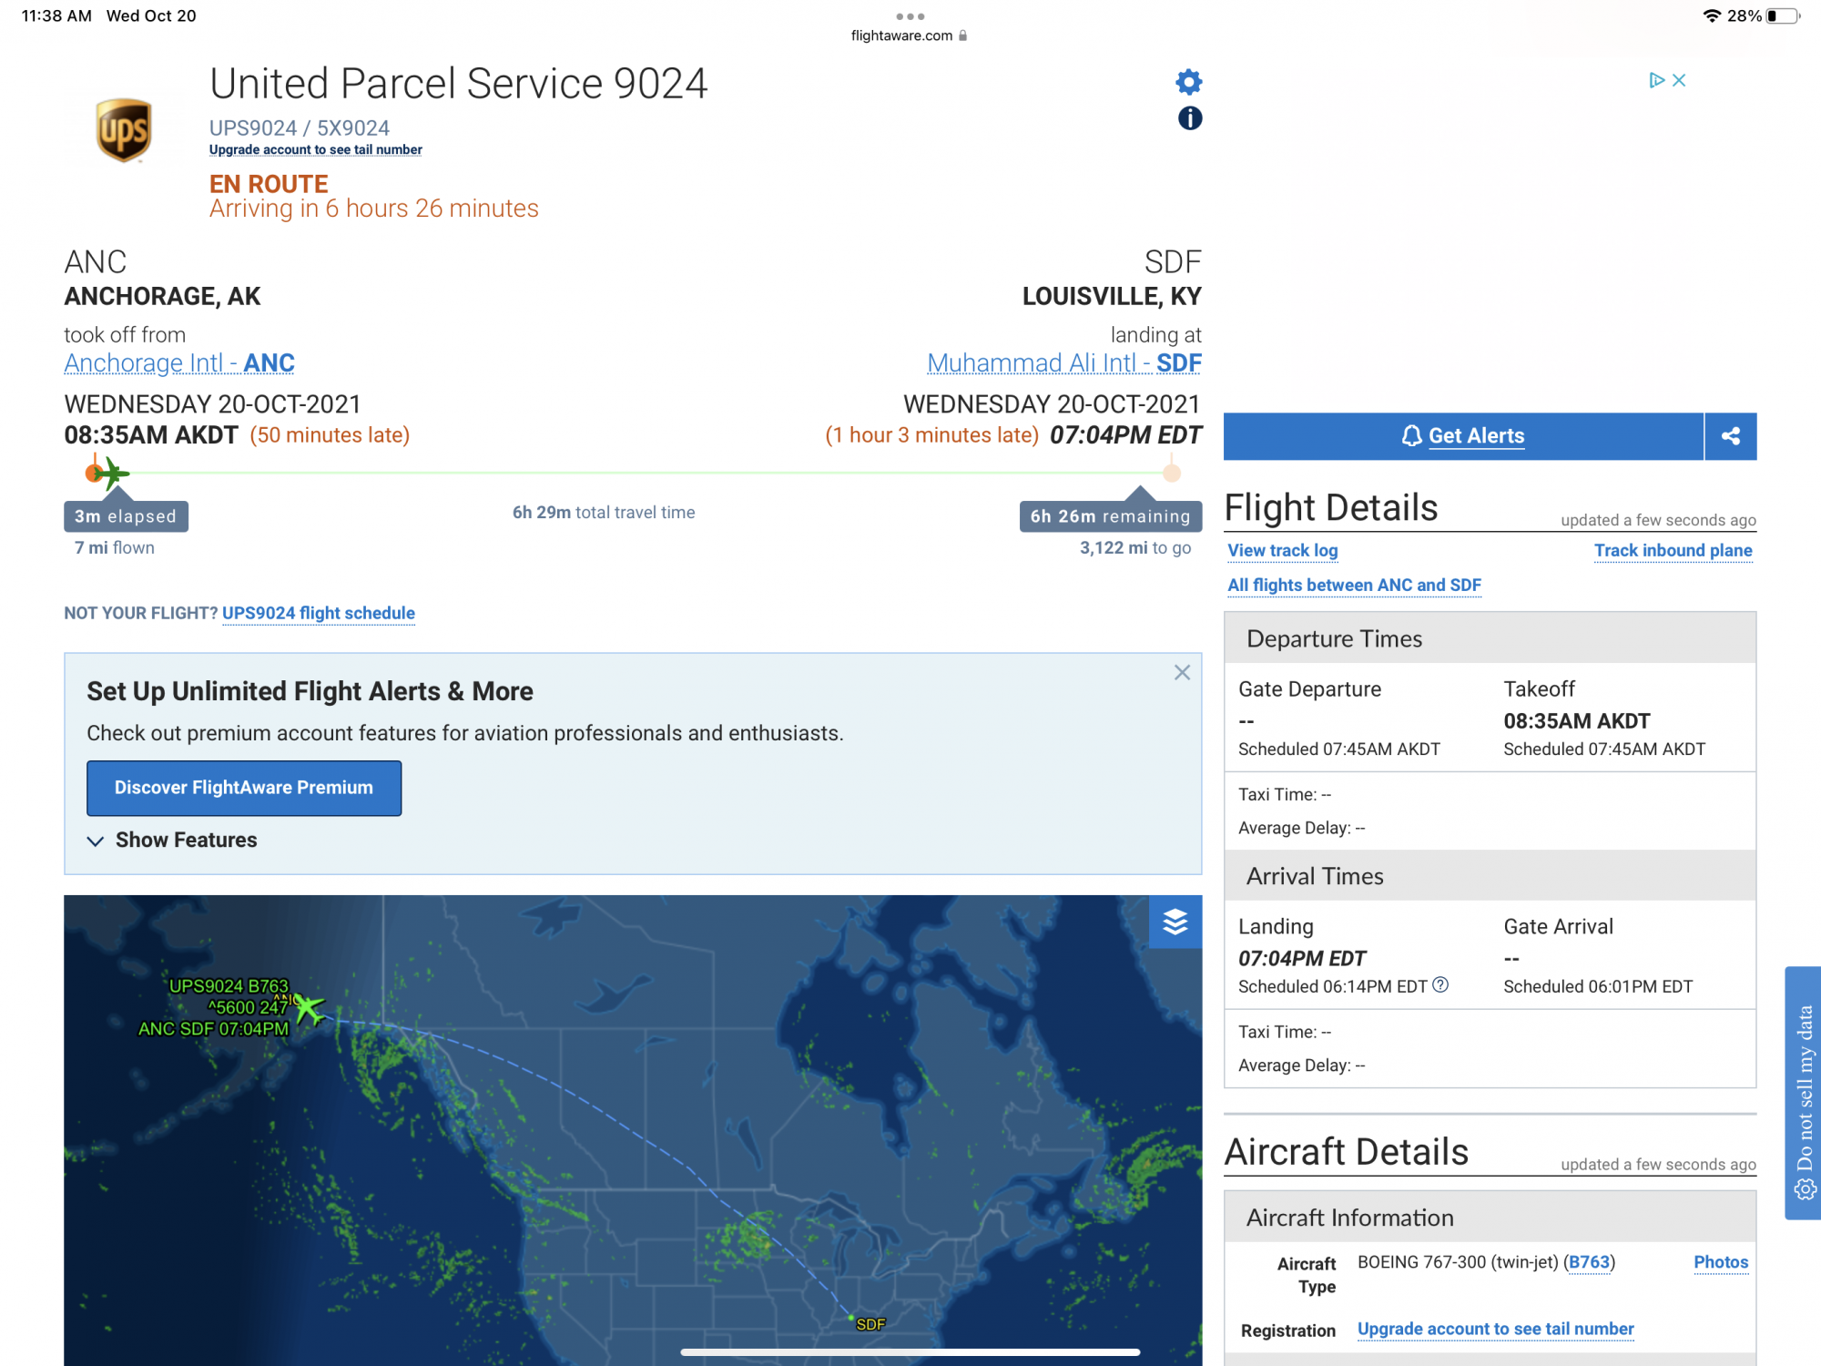
Task: Open Anchorage Intl - ANC airport link
Action: 179,362
